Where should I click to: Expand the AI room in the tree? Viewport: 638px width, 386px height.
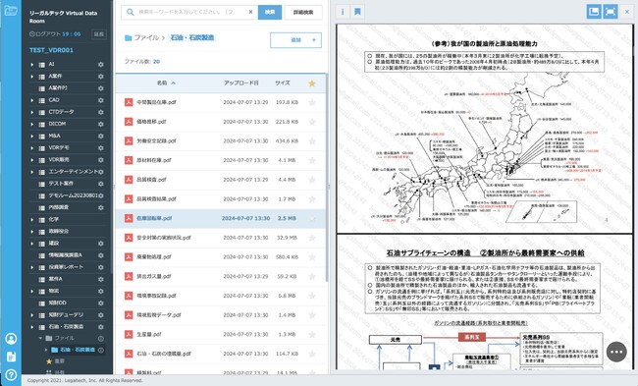tap(32, 65)
